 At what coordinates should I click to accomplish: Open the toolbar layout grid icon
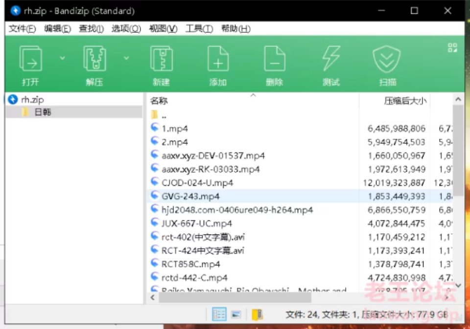452,47
